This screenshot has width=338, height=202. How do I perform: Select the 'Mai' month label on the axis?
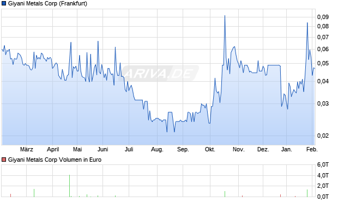point(77,149)
